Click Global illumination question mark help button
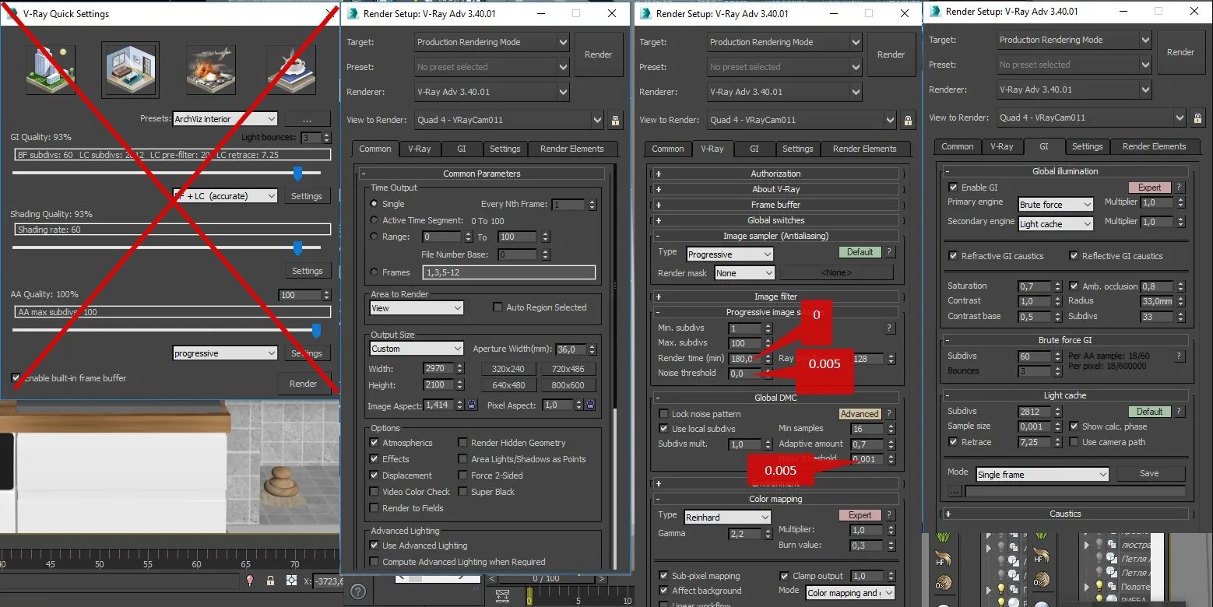Screen dimensions: 1213x607 click(1180, 188)
